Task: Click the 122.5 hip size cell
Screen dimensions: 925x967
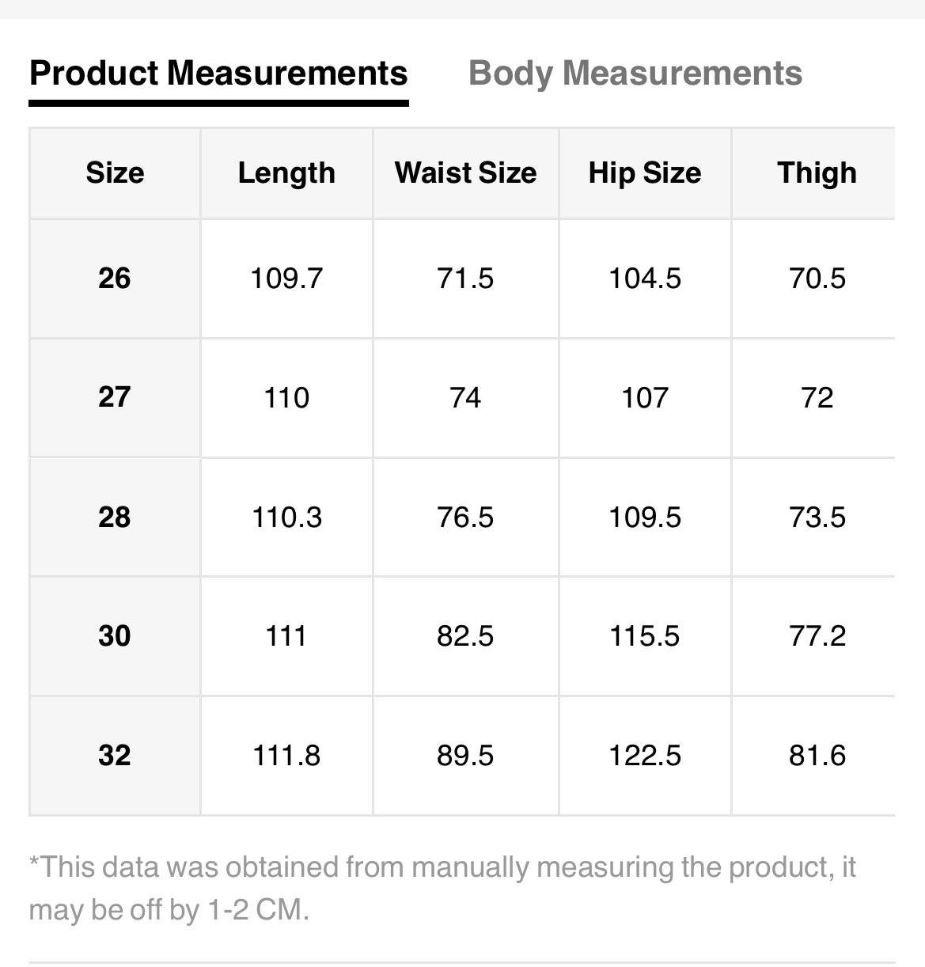Action: 645,756
